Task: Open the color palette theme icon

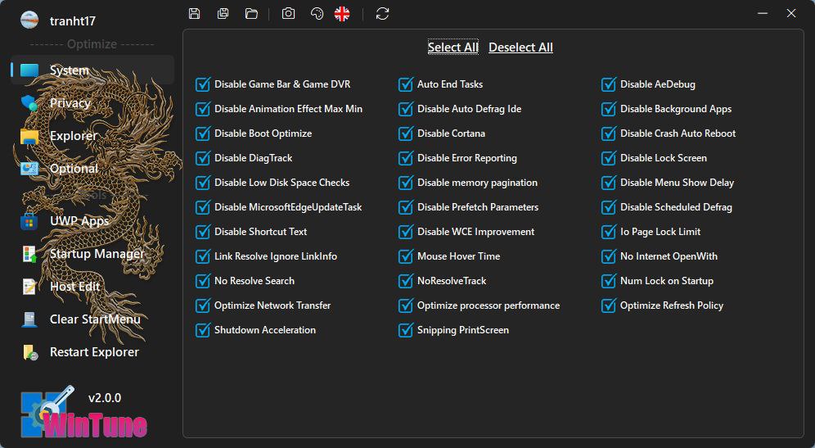Action: click(x=317, y=13)
